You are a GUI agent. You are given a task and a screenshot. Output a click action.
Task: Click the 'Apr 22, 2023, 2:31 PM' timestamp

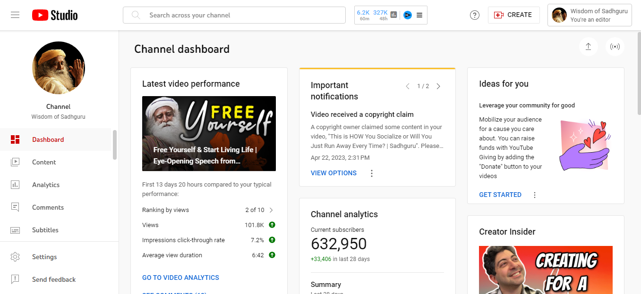pyautogui.click(x=340, y=158)
